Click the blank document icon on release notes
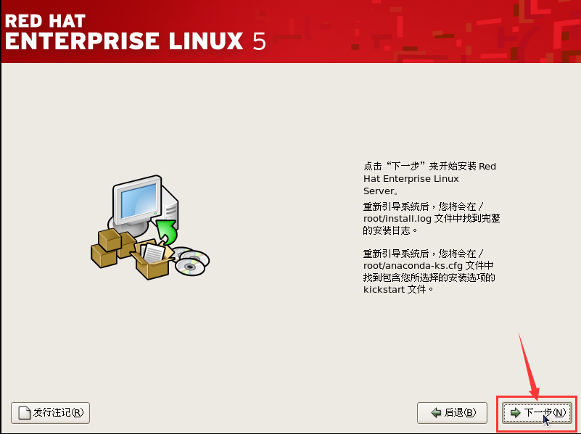 tap(25, 413)
